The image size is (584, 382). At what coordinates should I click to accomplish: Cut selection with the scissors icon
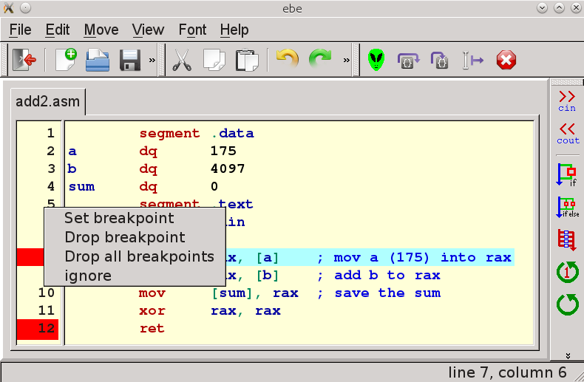182,60
